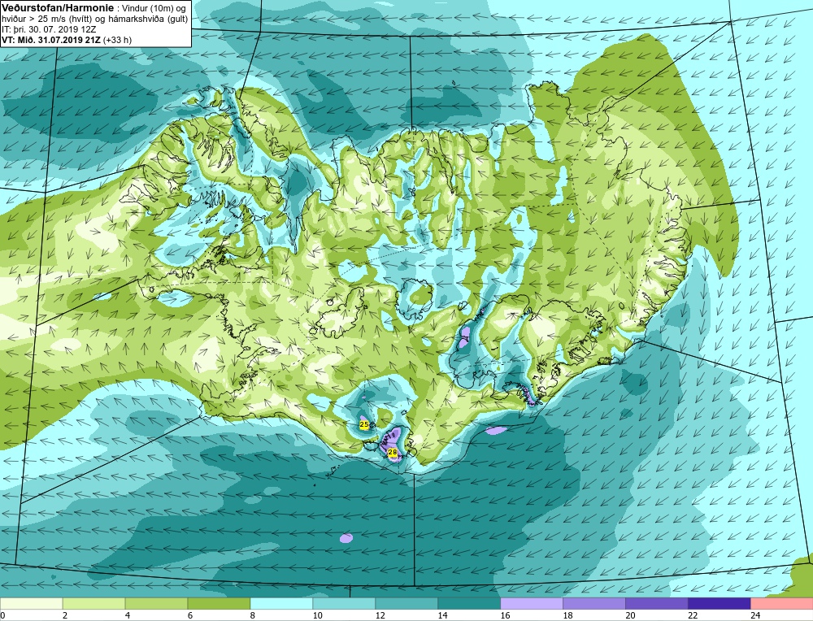The height and width of the screenshot is (621, 813).
Task: Click the aqua 10–12 m/s legend swatch
Action: pyautogui.click(x=344, y=604)
